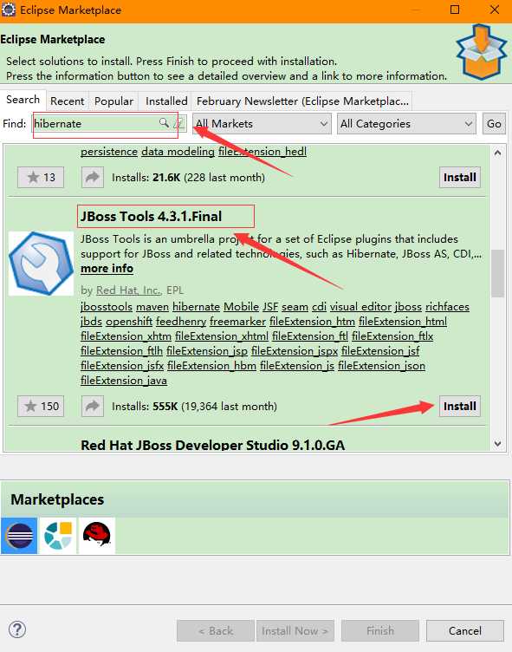Click the data modeling tag link

[x=178, y=152]
